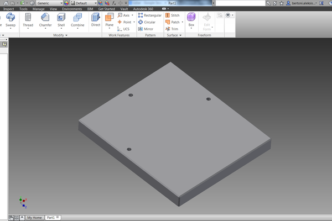Open the Environments ribbon tab

pyautogui.click(x=72, y=9)
